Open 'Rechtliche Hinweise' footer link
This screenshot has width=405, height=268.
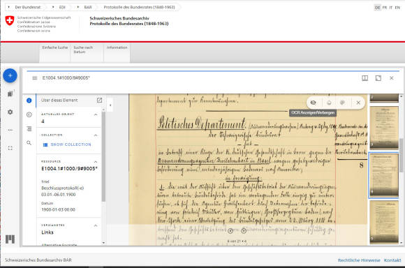(x=359, y=260)
